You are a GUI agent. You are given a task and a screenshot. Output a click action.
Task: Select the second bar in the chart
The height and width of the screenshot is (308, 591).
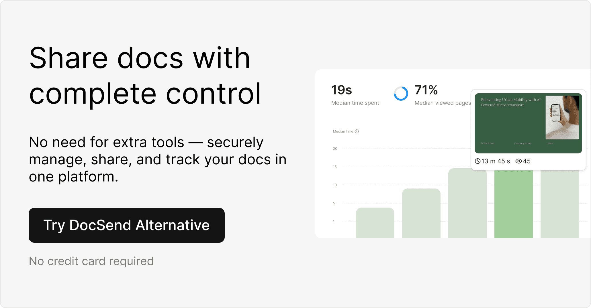[x=421, y=213]
